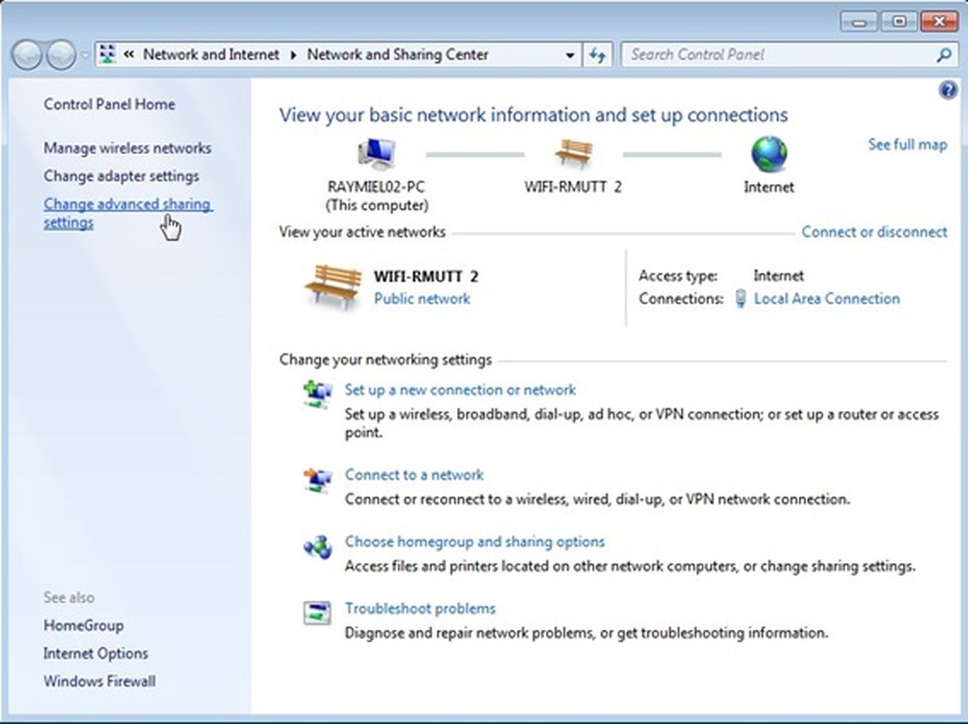Click the Back navigation arrow button
This screenshot has height=724, width=968.
pyautogui.click(x=28, y=55)
